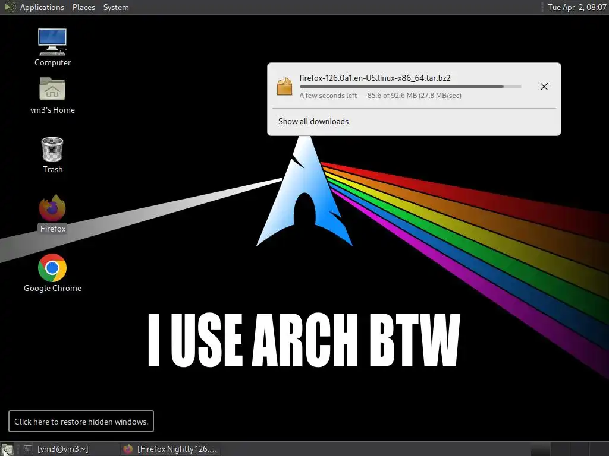Click the firefox-126.0a1.en-US.linux-x86_64.tar.bz2 file name
The height and width of the screenshot is (456, 609).
click(x=375, y=78)
